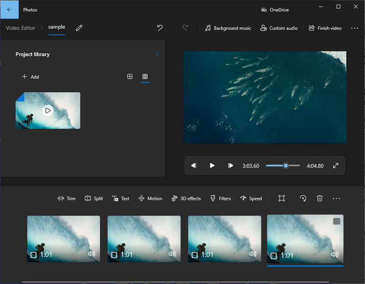
Task: Open Background music options
Action: click(x=228, y=28)
